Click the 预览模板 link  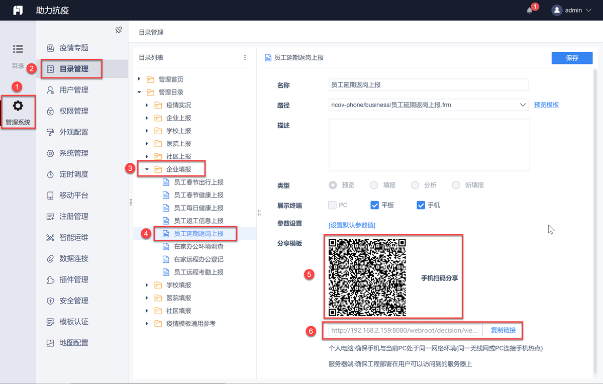[546, 105]
